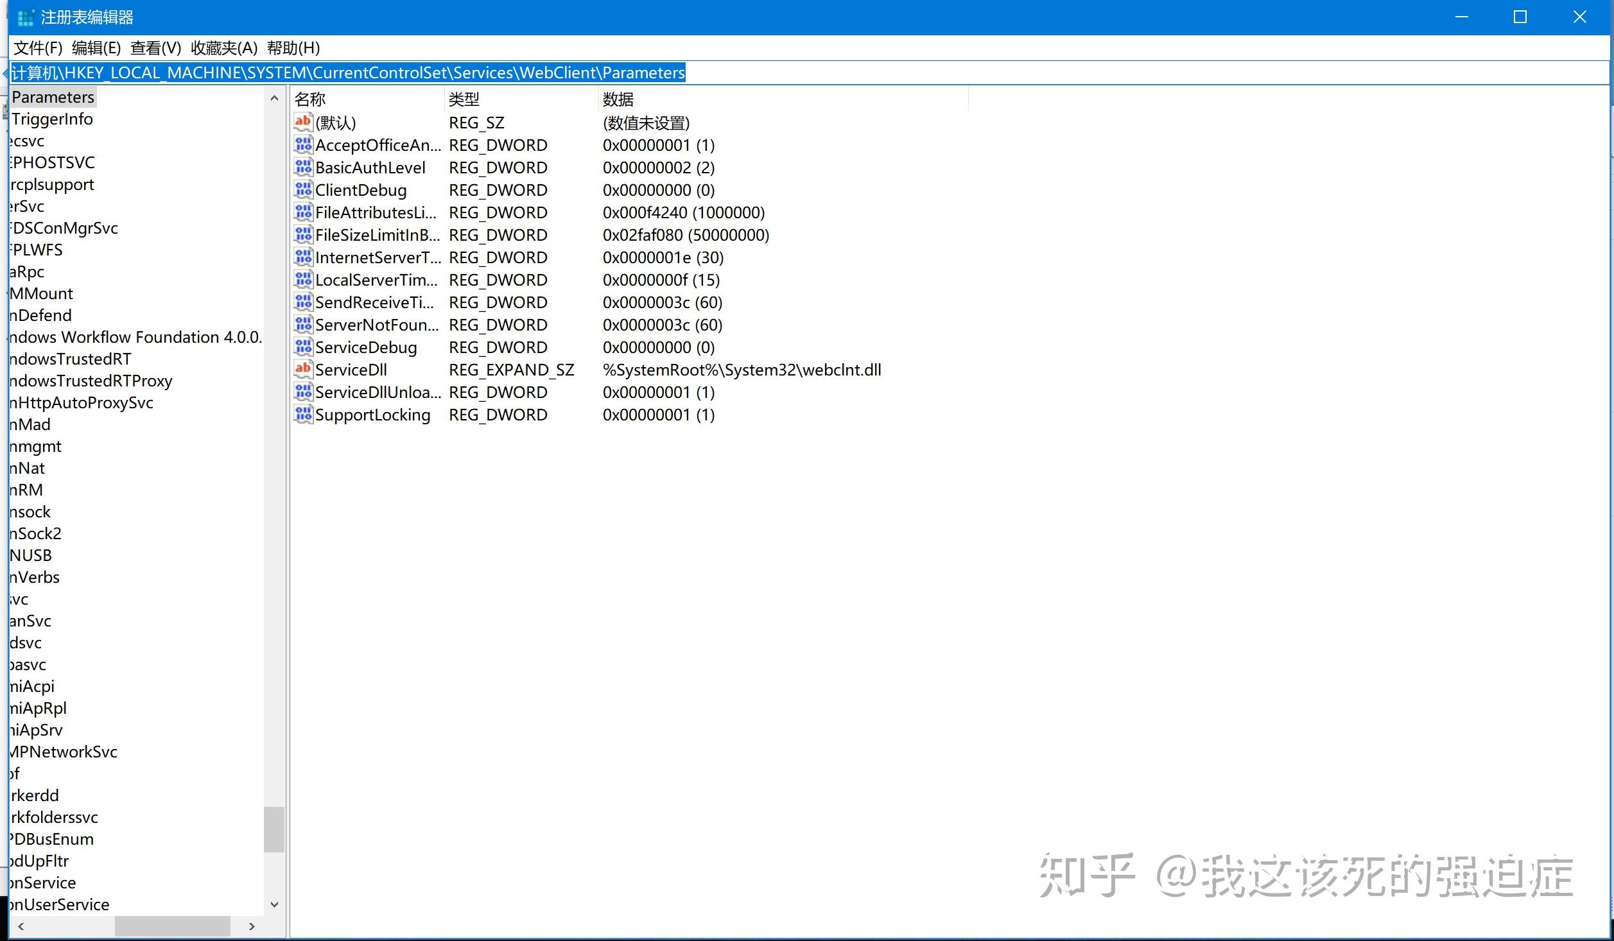Click the data 0x000f4240 (1000000)

684,212
